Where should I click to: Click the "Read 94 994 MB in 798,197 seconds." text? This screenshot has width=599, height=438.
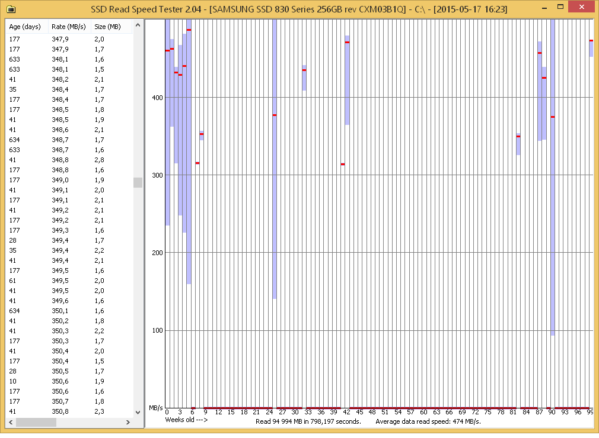coord(308,421)
